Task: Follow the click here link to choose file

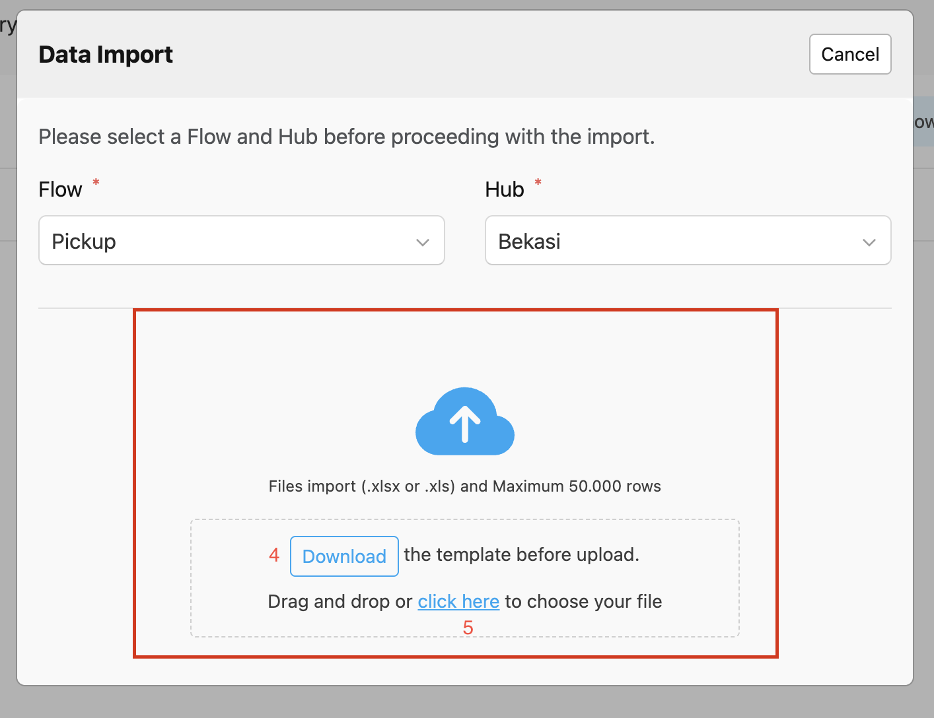Action: (x=458, y=601)
